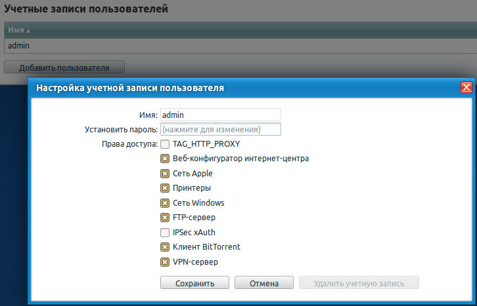Click the Установить пароль password field

pos(220,129)
